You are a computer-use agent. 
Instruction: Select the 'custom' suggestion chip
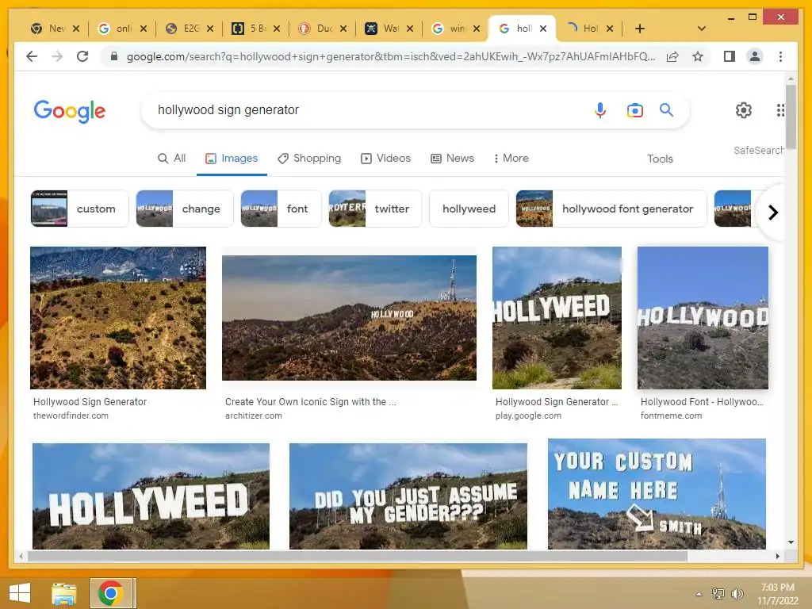tap(80, 209)
